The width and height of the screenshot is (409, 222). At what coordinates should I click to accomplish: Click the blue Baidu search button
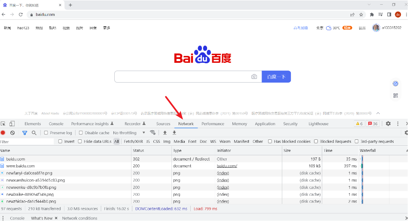click(276, 77)
